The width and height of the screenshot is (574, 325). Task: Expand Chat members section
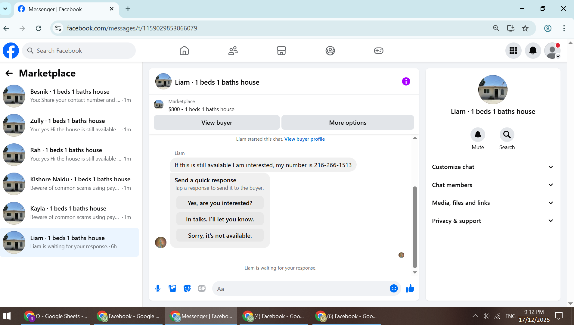coord(493,185)
